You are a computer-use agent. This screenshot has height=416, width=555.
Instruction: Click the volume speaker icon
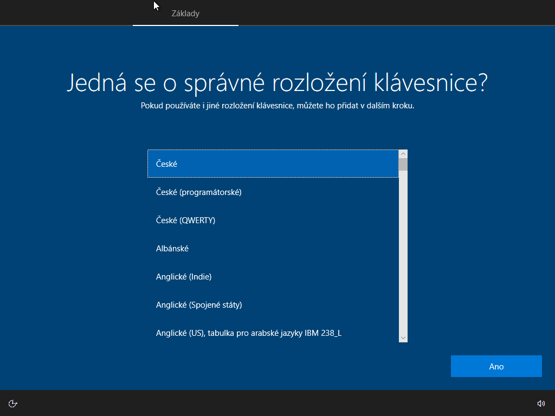point(540,403)
